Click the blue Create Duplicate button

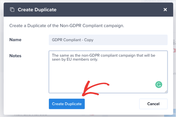[x=67, y=104]
